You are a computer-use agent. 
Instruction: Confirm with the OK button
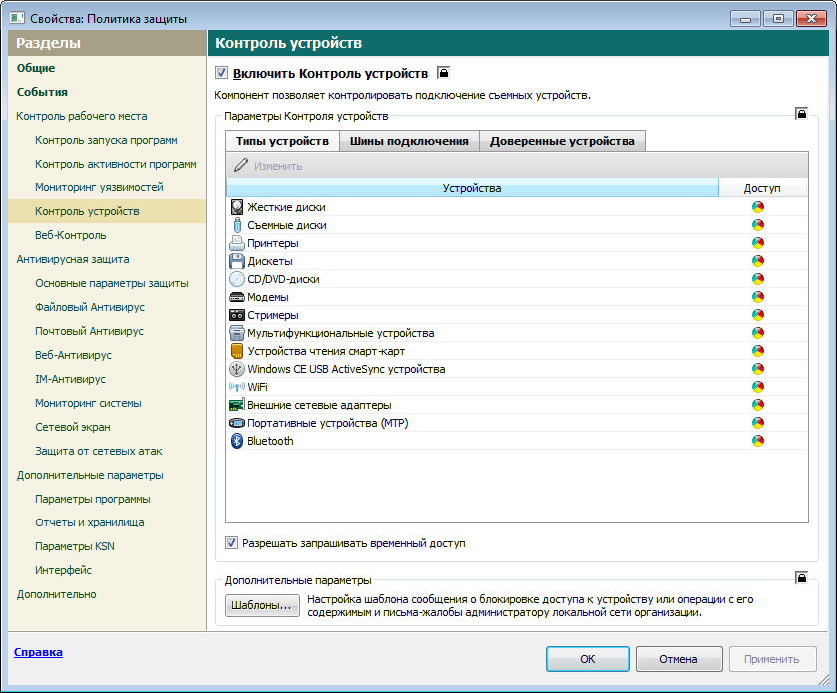coord(588,659)
